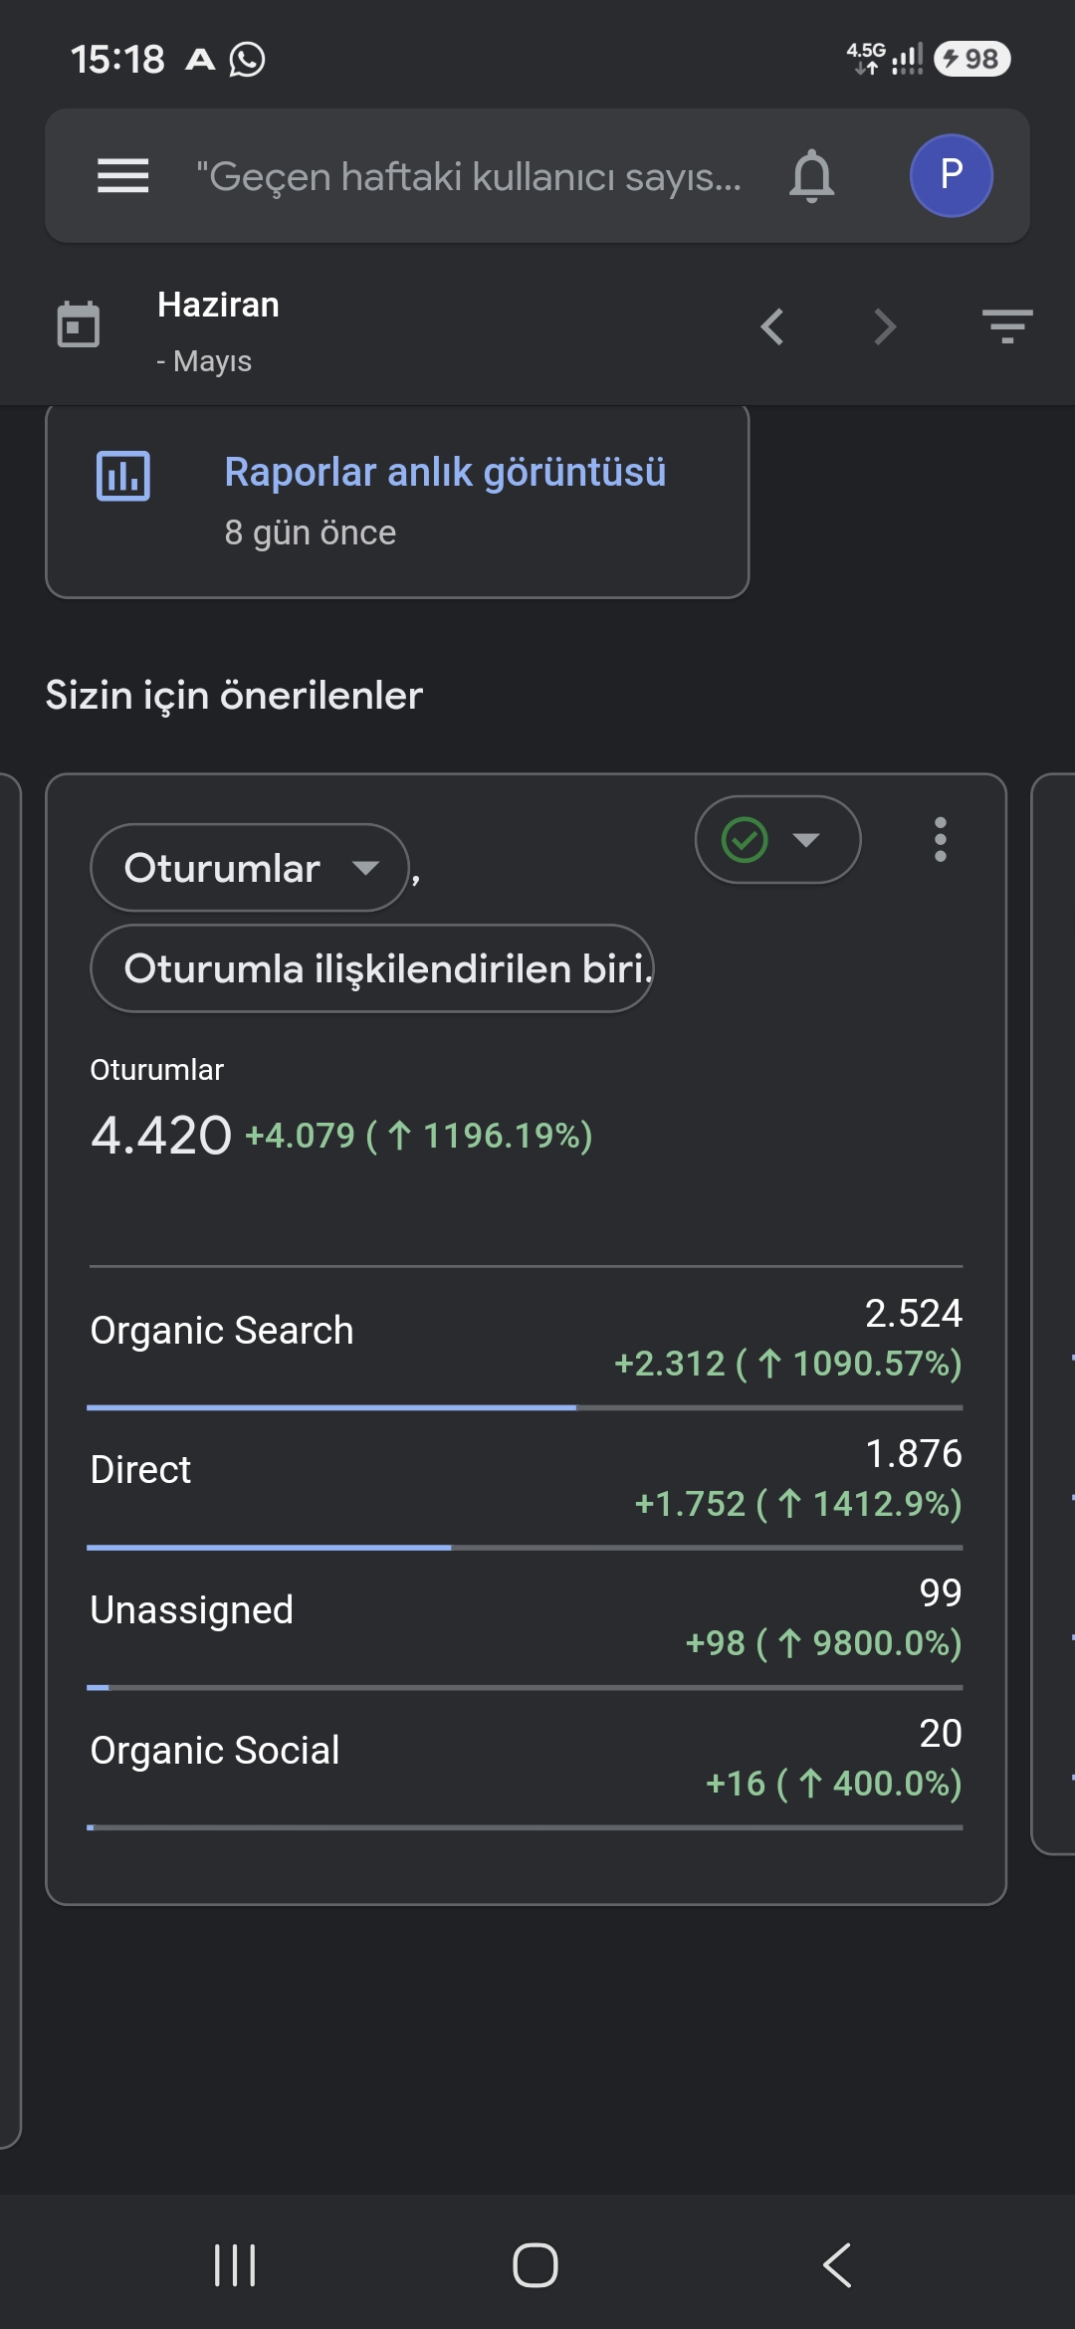Tap the notifications bell icon
This screenshot has height=2329, width=1075.
pyautogui.click(x=812, y=176)
